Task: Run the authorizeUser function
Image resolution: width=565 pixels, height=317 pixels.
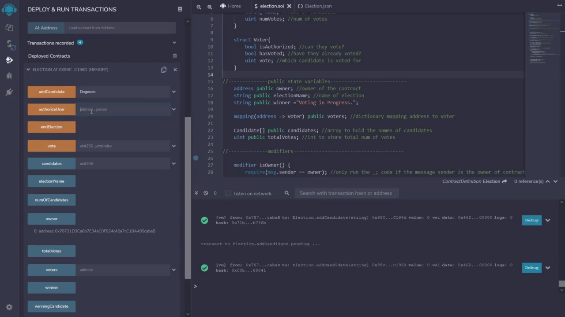Action: pos(52,109)
